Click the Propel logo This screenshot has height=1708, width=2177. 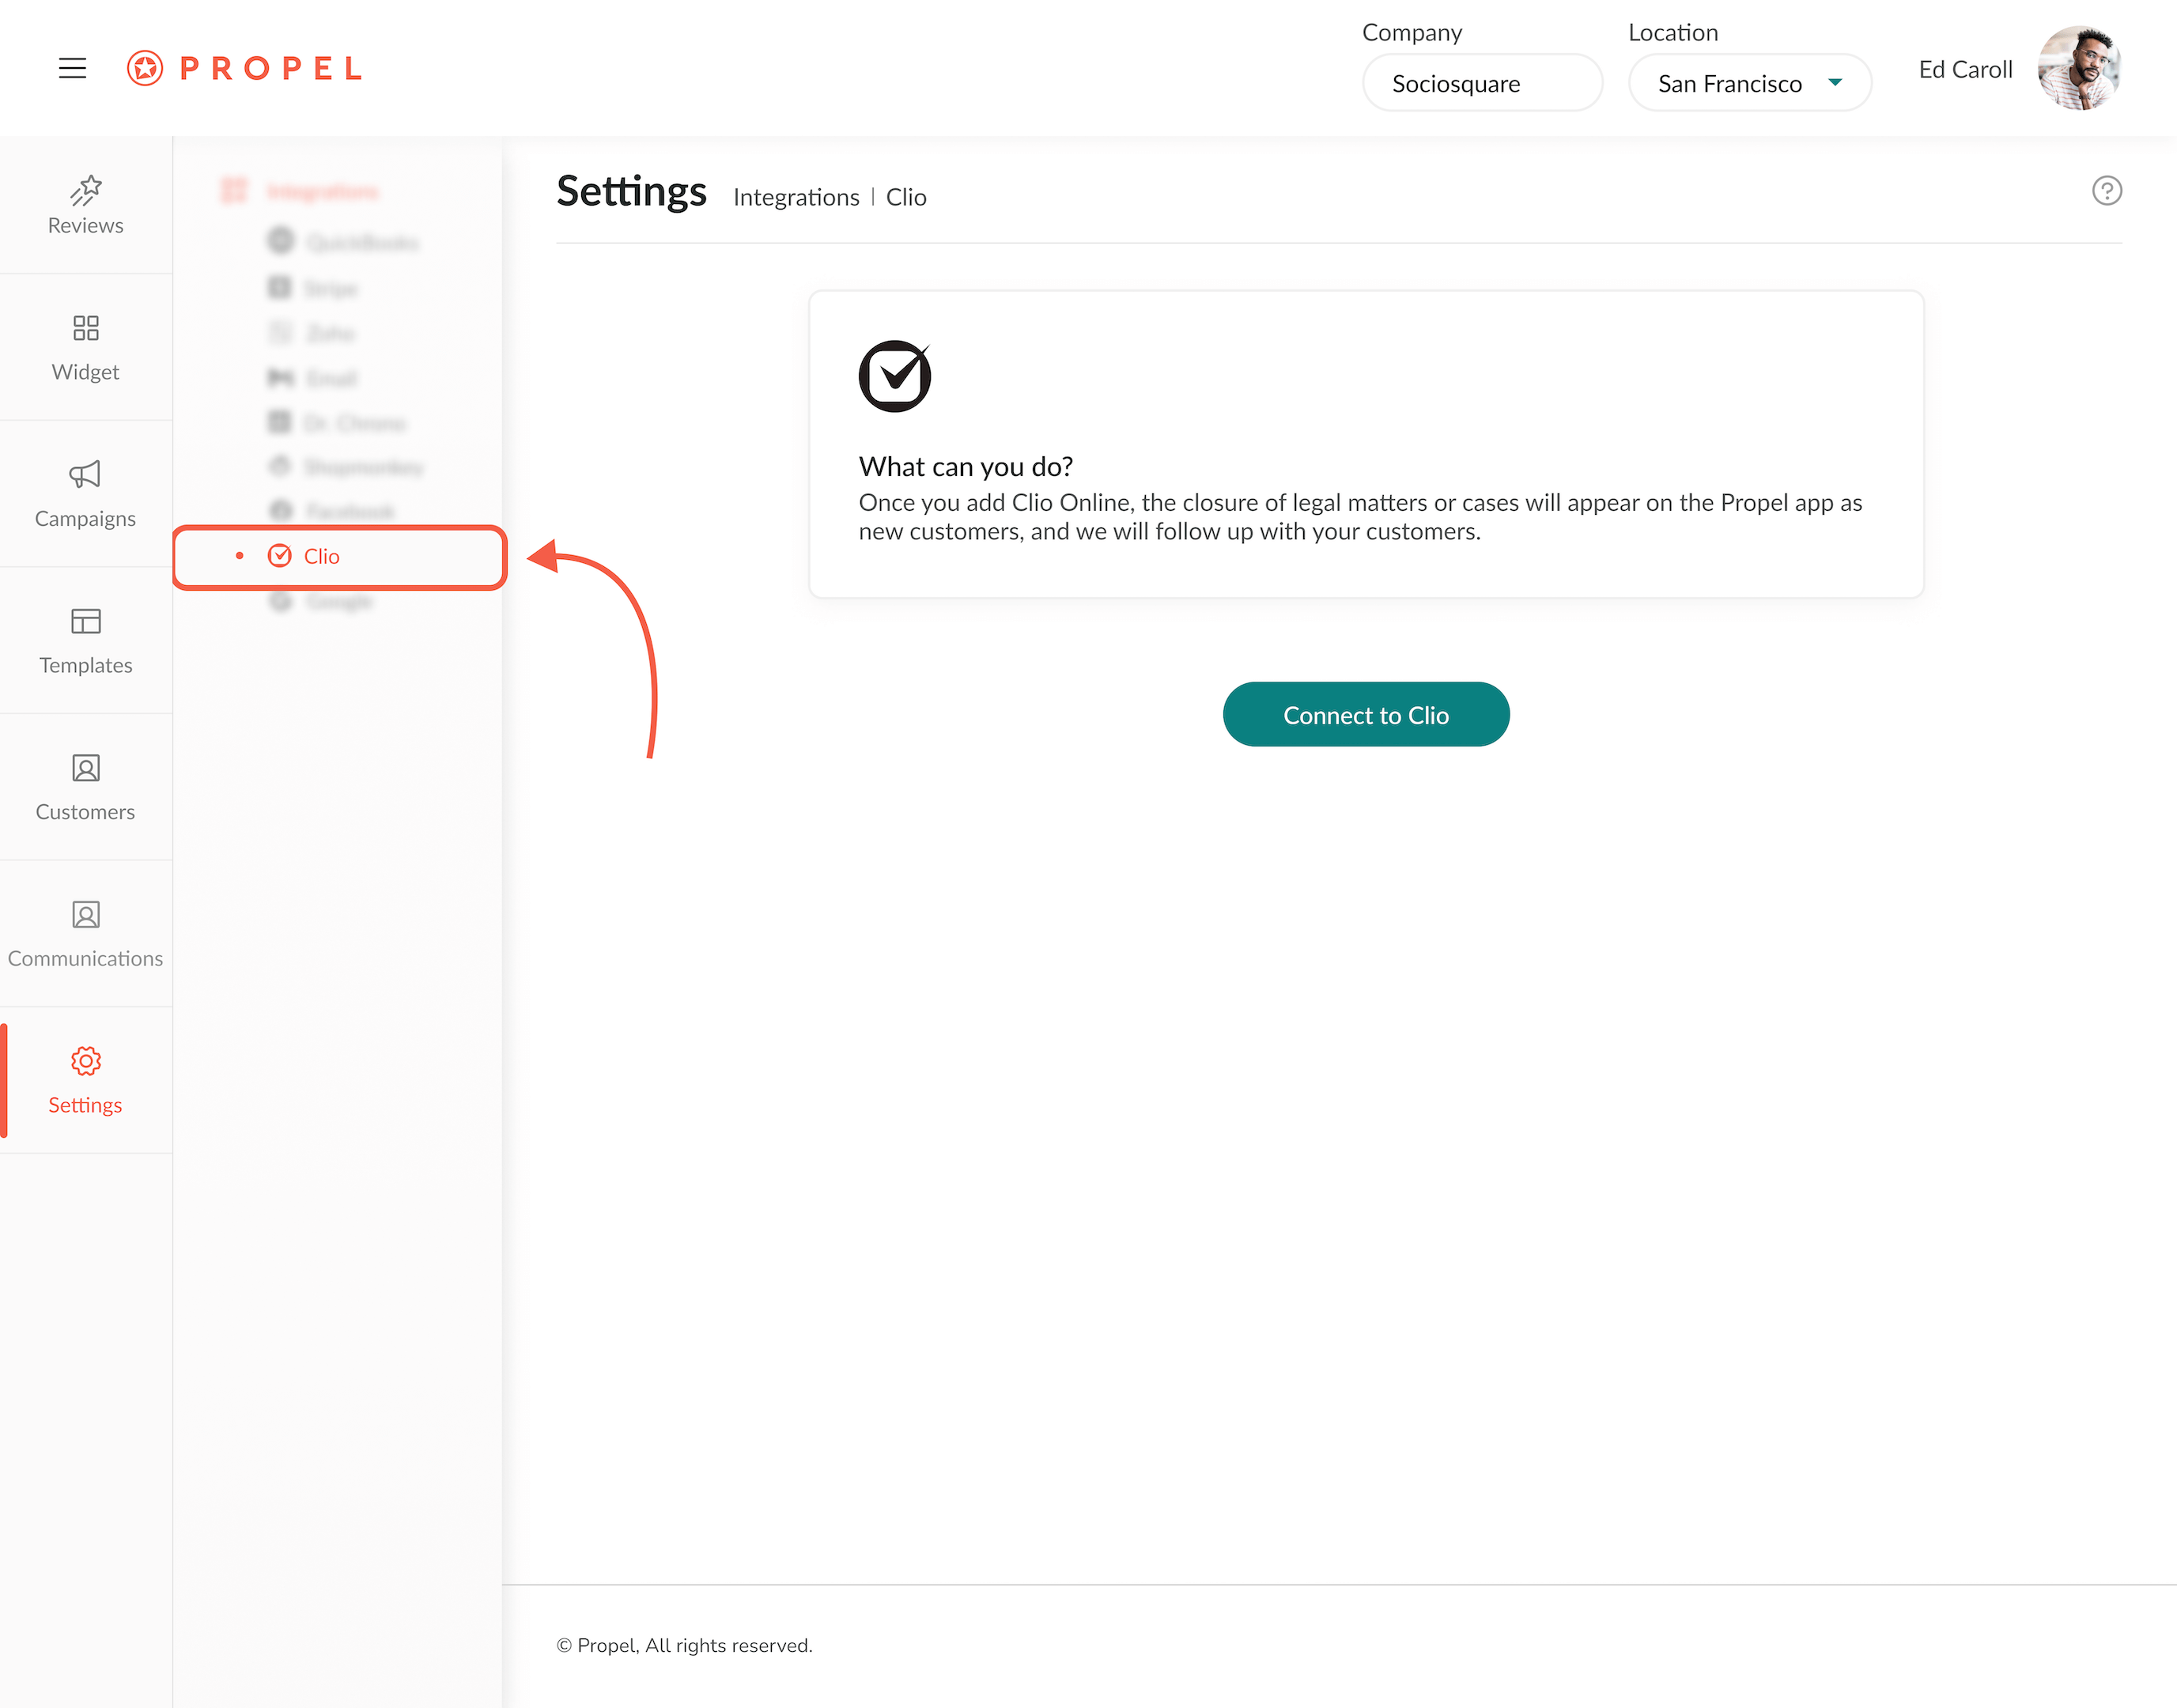[244, 68]
